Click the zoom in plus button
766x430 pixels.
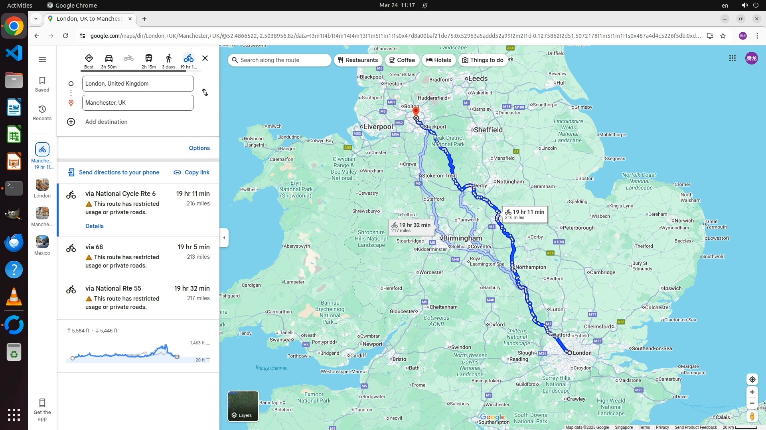[752, 392]
